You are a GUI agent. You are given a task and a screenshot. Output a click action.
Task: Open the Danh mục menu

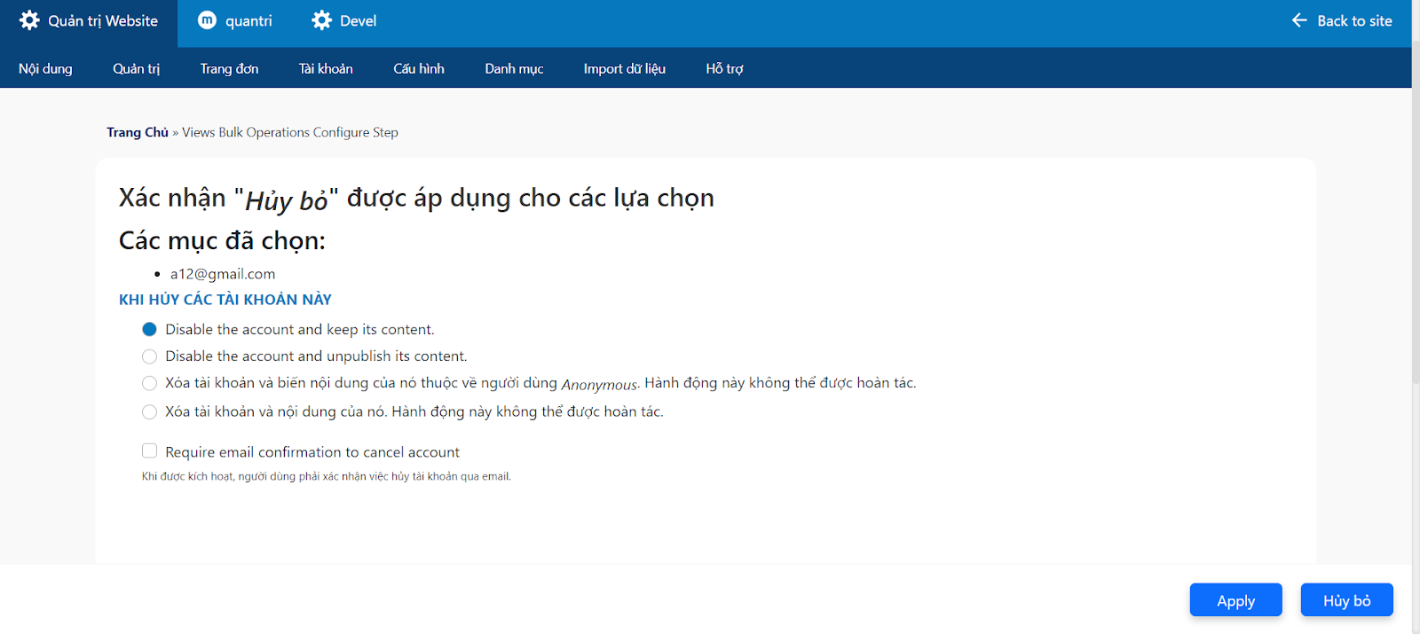[x=514, y=68]
